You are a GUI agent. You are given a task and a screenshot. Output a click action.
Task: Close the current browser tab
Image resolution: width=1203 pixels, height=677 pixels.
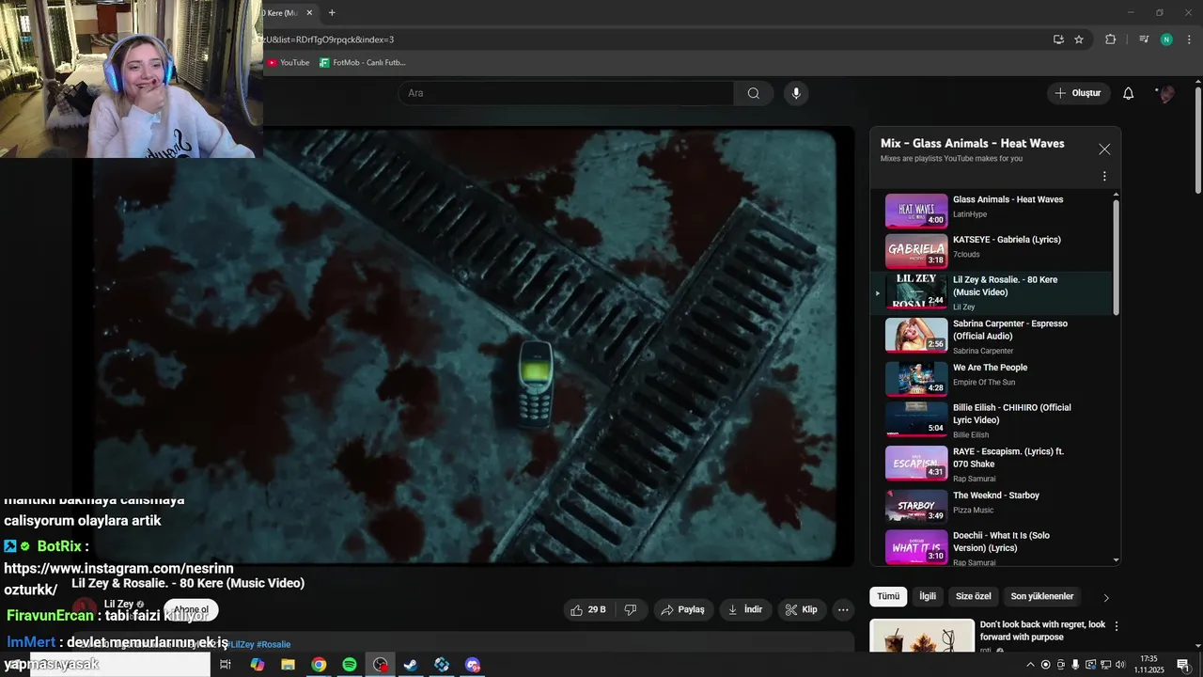309,13
